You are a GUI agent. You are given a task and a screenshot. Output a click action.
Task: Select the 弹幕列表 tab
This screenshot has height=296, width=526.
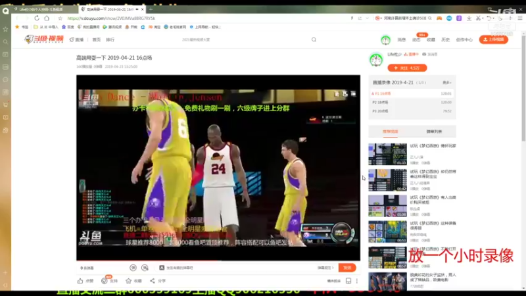434,132
